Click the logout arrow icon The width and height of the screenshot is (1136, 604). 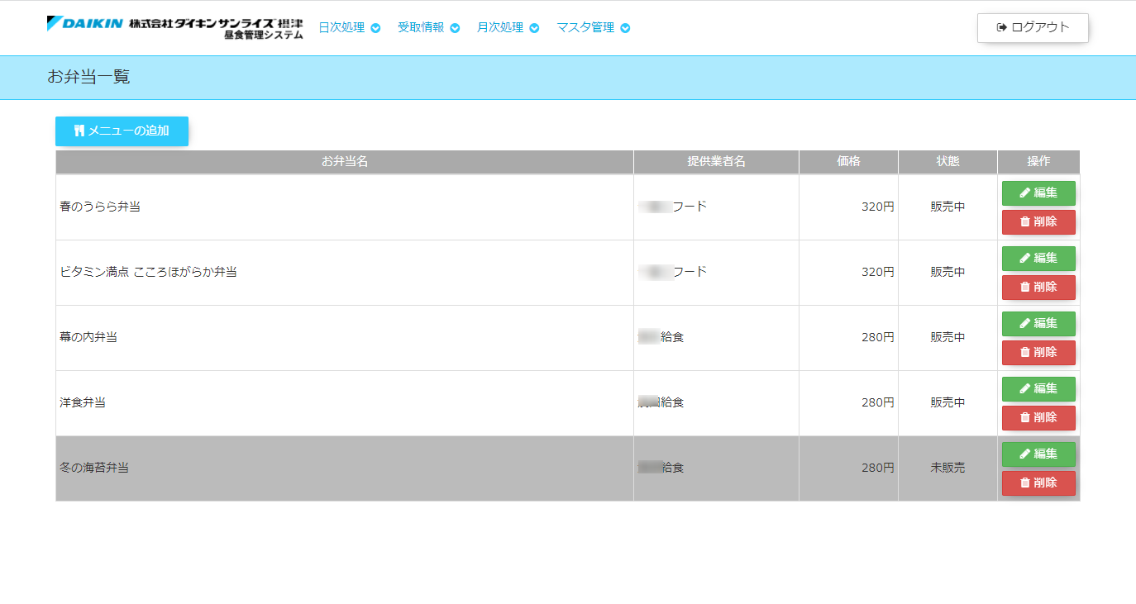1001,27
